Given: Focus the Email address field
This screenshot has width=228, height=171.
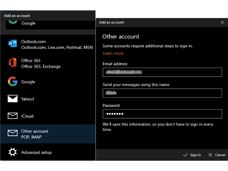Looking at the screenshot, I should click(162, 72).
